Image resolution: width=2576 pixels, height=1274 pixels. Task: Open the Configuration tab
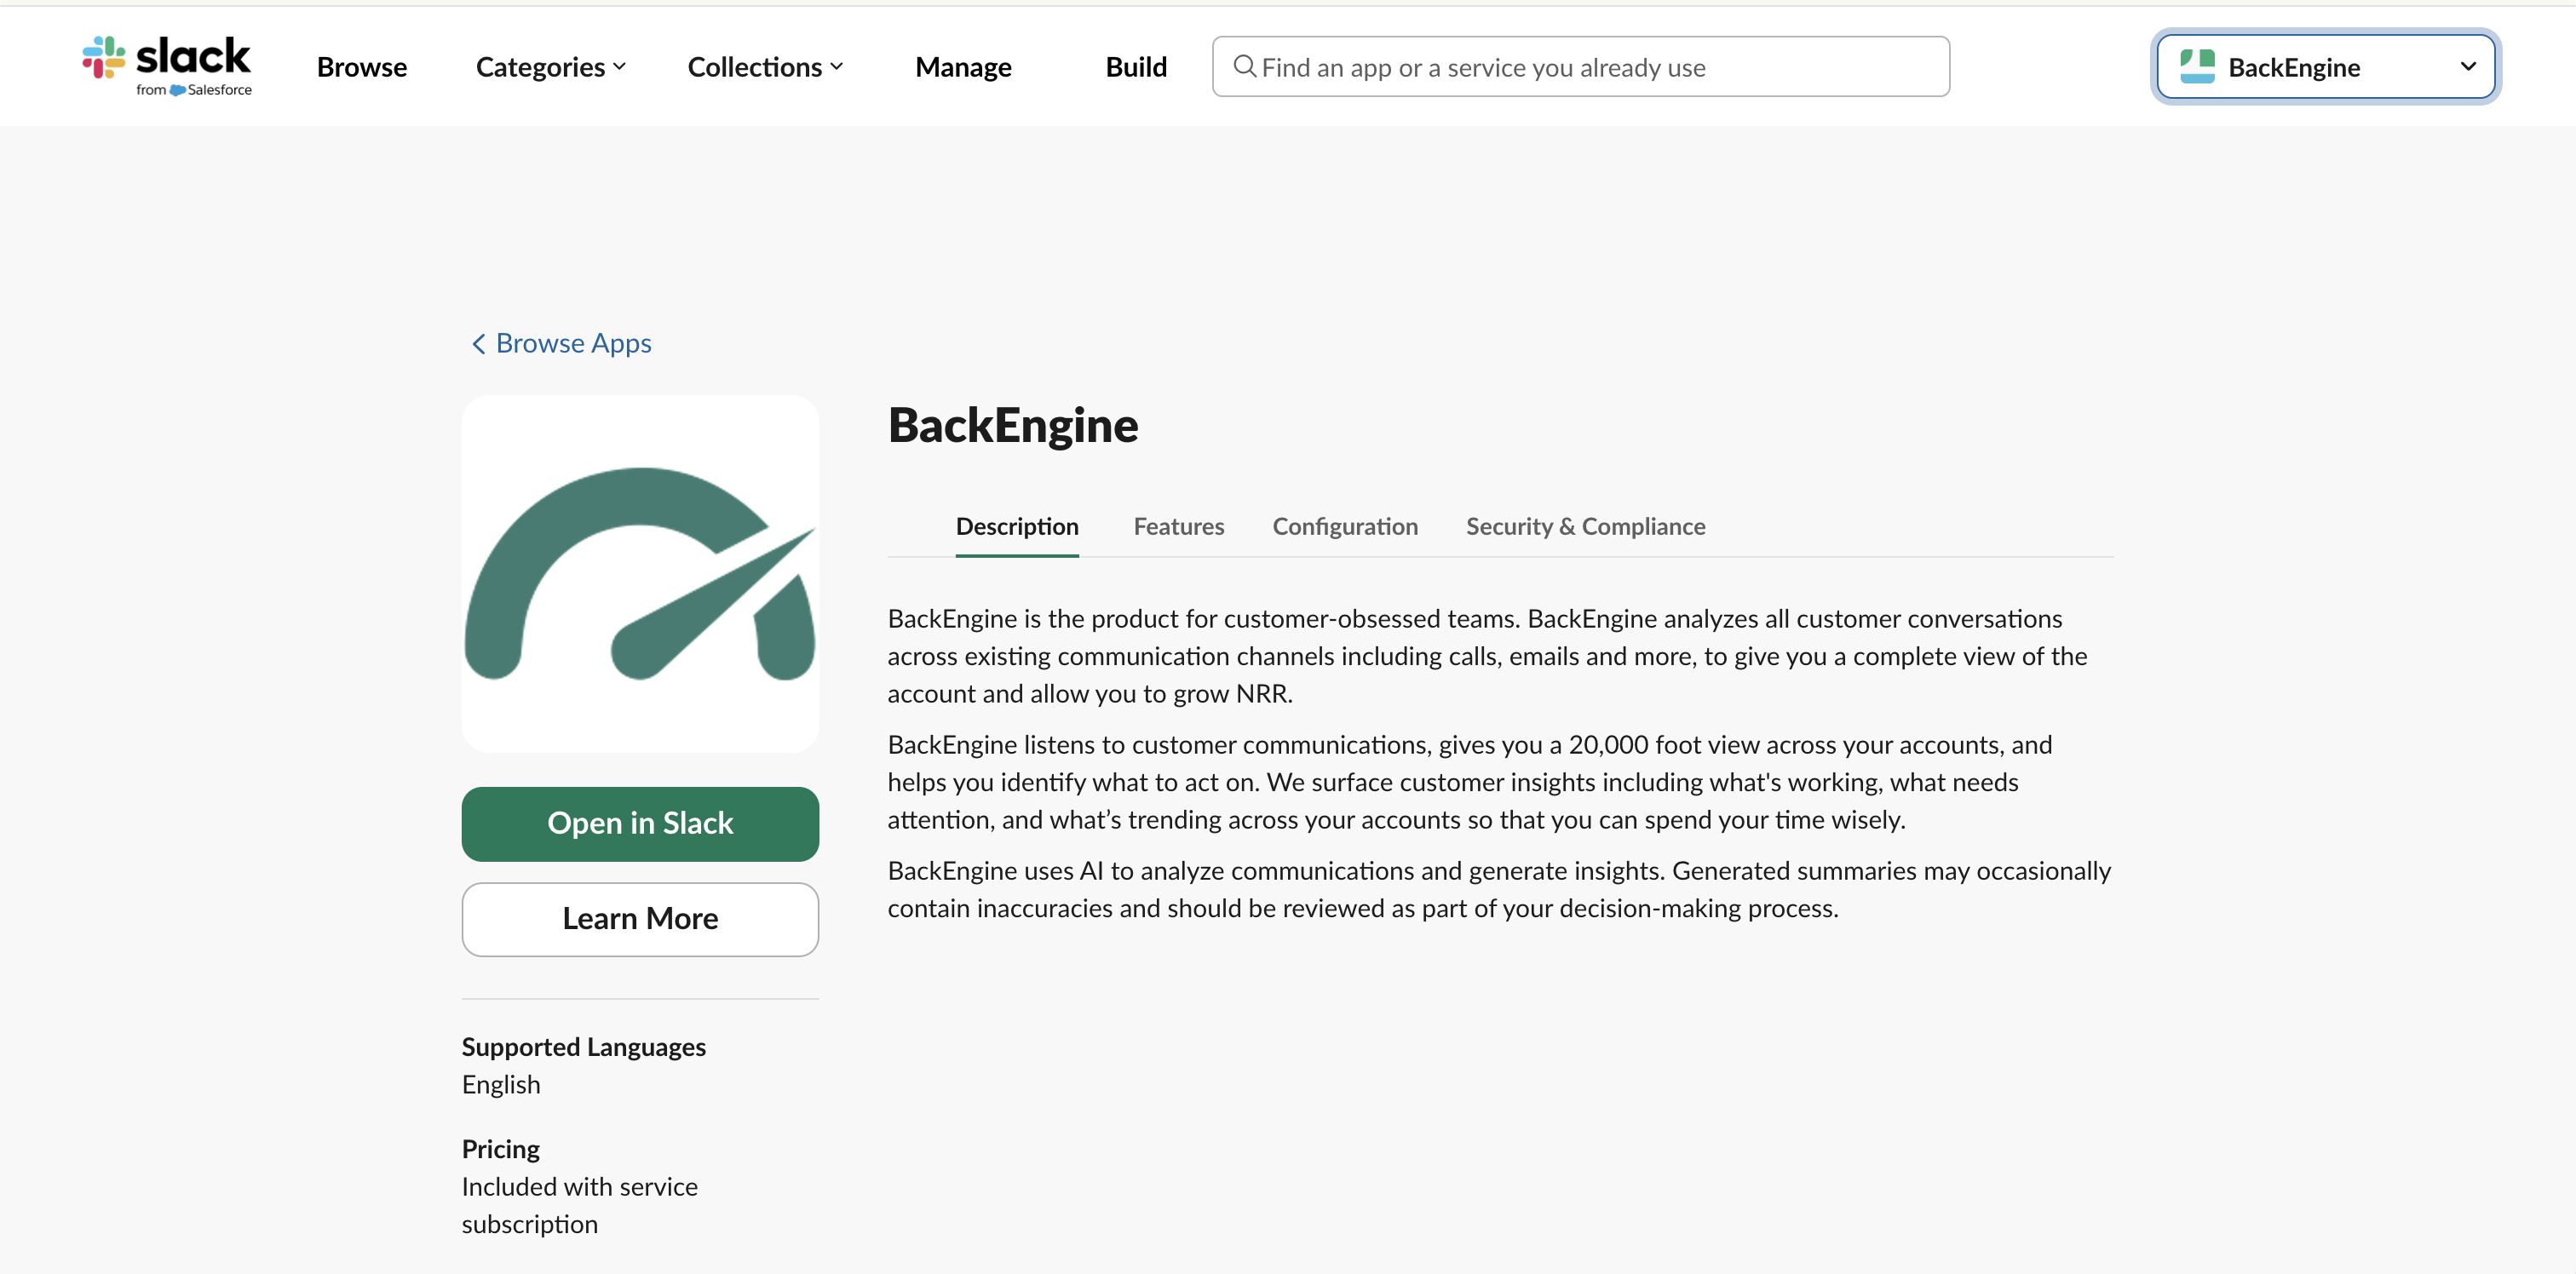click(1345, 526)
